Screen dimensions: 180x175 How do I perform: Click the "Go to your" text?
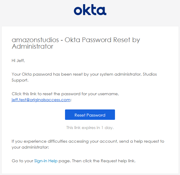(x=22, y=161)
